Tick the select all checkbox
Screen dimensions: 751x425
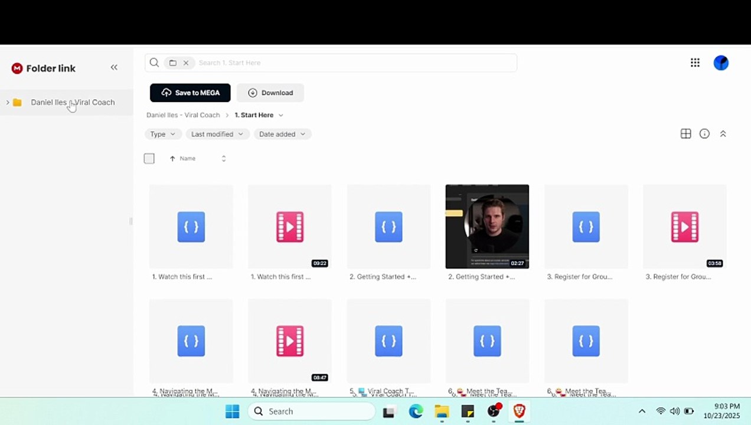point(149,158)
